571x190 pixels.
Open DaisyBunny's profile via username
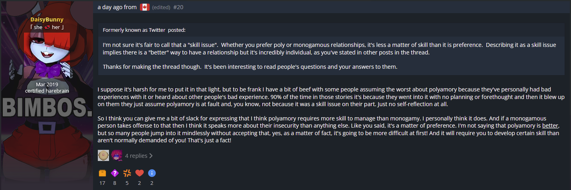(x=47, y=19)
